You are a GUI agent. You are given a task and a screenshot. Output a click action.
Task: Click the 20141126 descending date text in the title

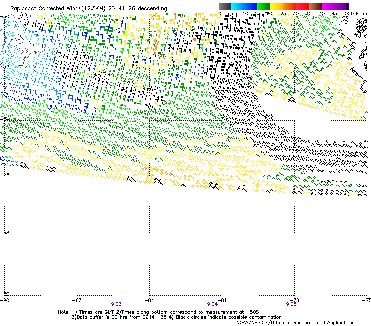click(x=137, y=9)
